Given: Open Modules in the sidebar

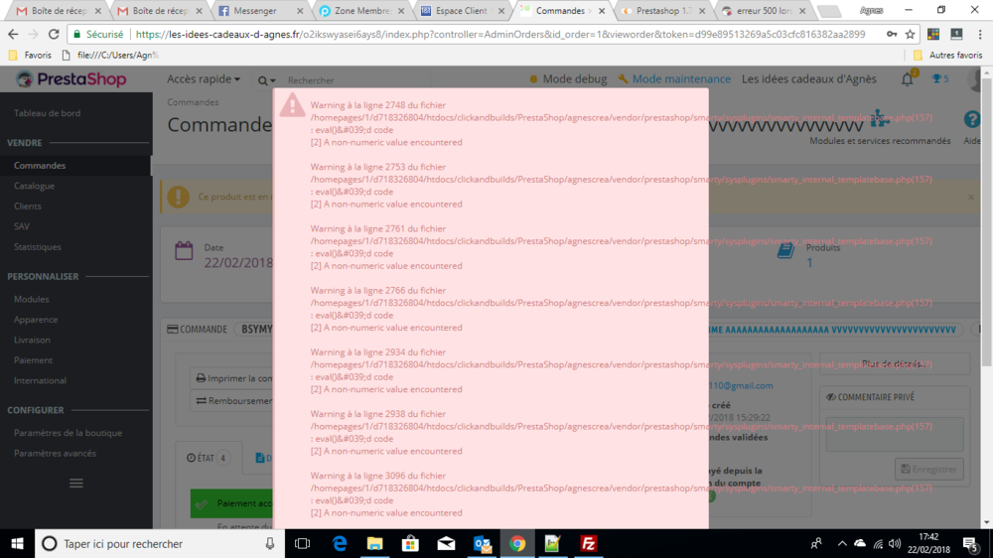Looking at the screenshot, I should (x=31, y=299).
